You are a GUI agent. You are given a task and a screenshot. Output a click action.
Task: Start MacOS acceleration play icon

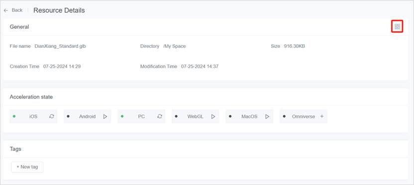[x=267, y=116]
